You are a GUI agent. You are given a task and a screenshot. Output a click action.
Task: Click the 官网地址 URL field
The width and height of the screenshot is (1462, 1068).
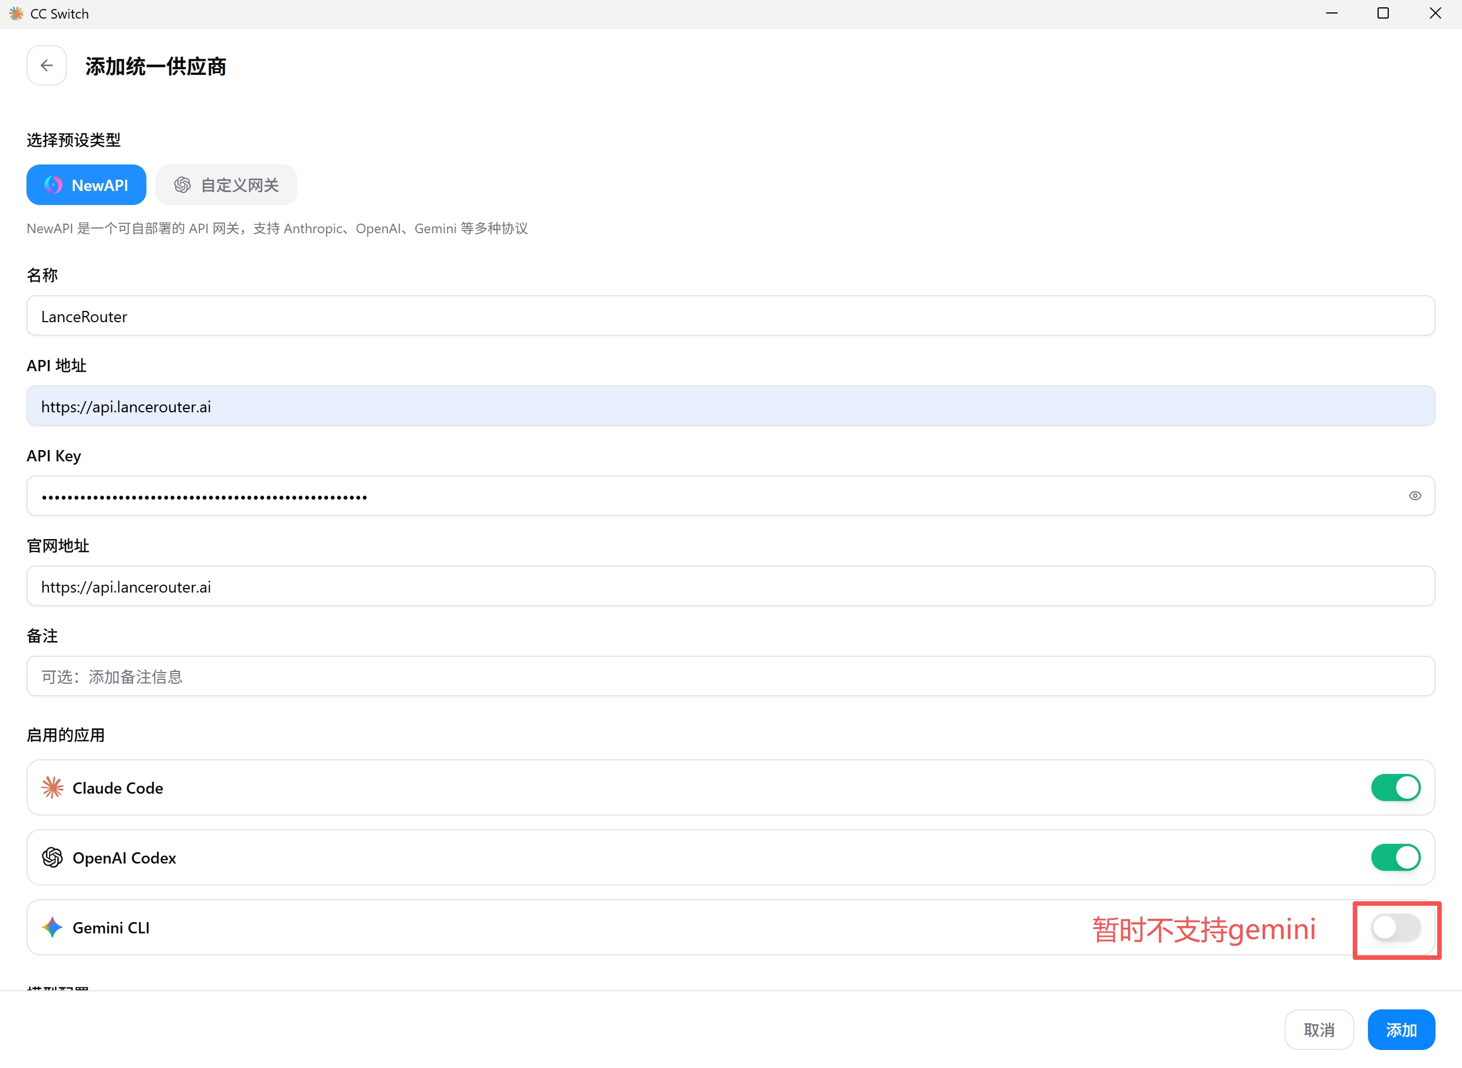point(730,586)
